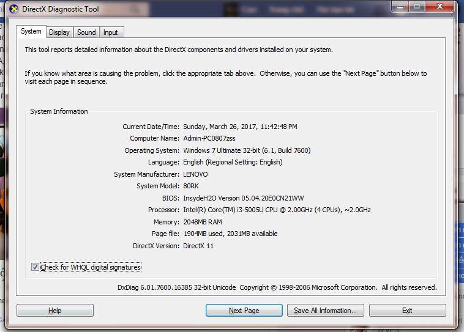Click the DirectX 11 version value
The image size is (464, 332).
[198, 246]
